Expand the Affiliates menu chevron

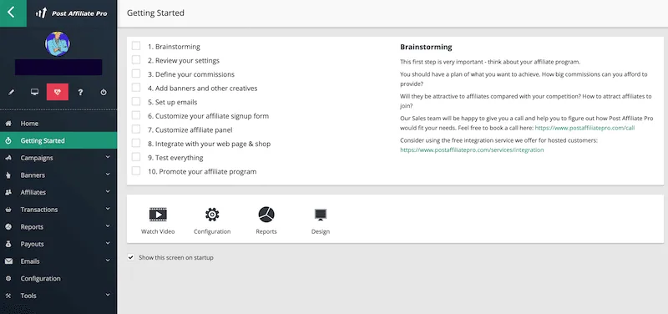108,192
